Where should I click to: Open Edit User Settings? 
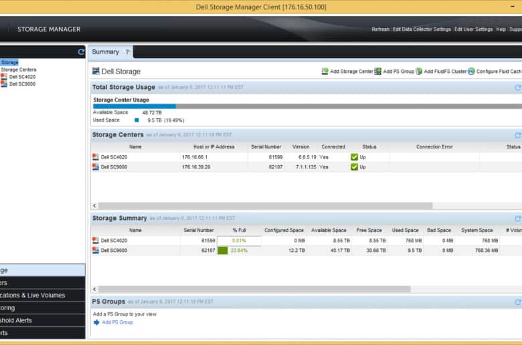[473, 29]
